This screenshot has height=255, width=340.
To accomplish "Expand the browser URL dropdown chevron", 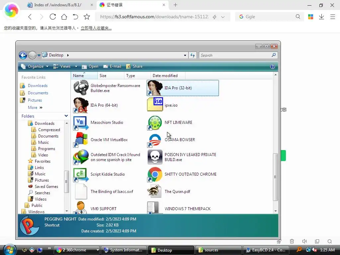I will pyautogui.click(x=223, y=17).
